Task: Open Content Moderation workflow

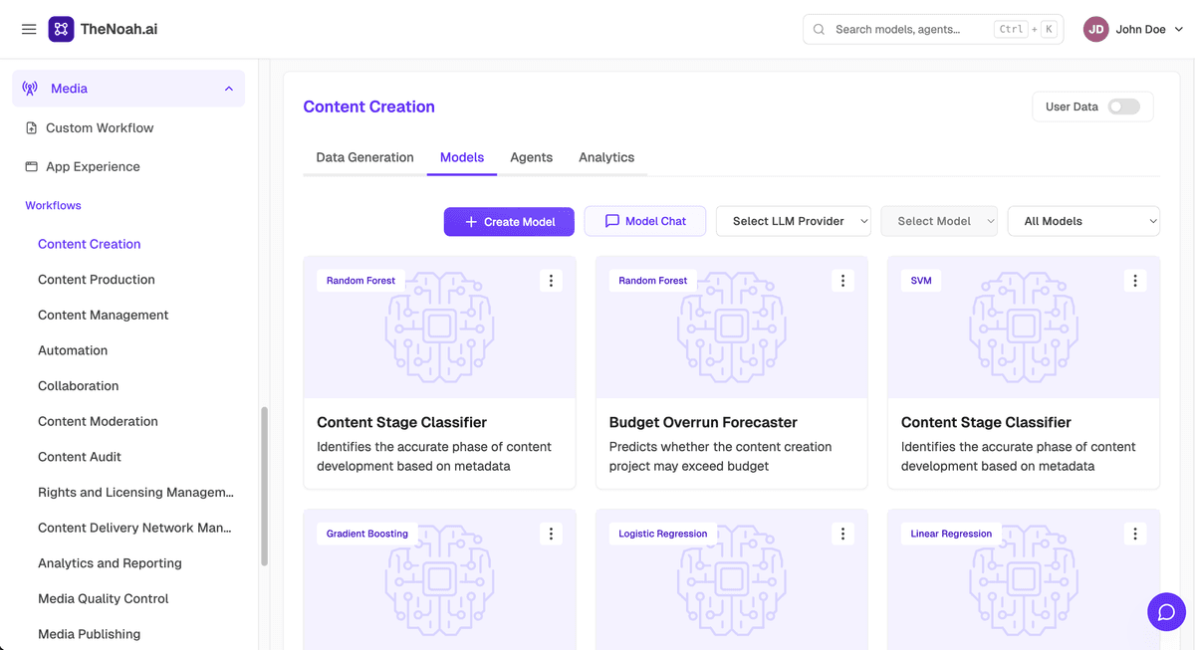Action: pyautogui.click(x=98, y=422)
